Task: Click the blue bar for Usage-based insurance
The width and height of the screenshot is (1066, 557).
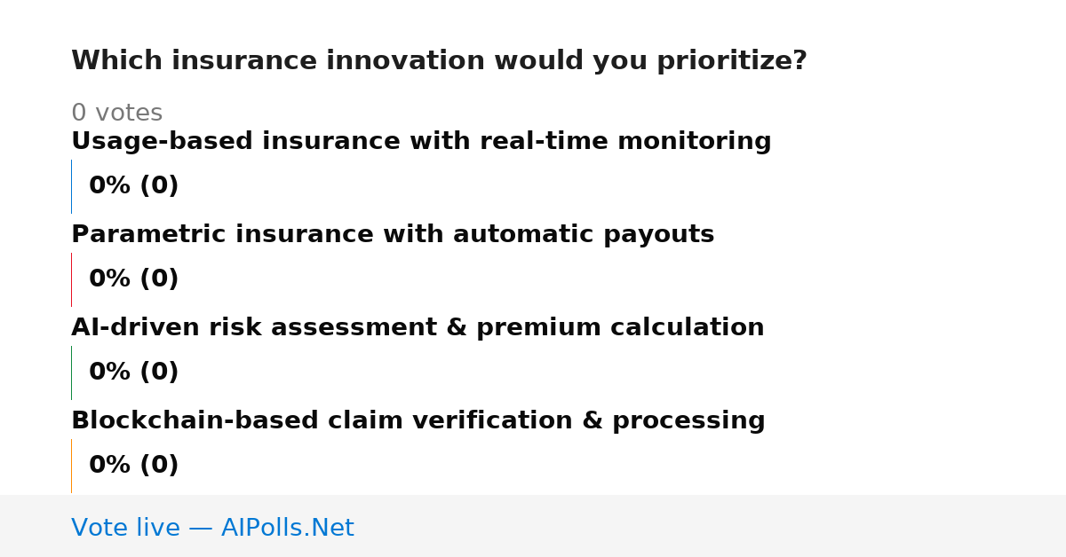Action: point(71,186)
